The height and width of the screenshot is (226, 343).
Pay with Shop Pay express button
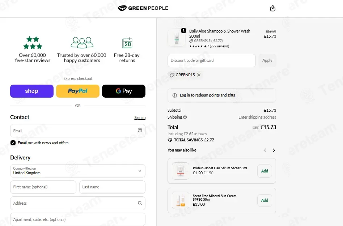[x=32, y=91]
